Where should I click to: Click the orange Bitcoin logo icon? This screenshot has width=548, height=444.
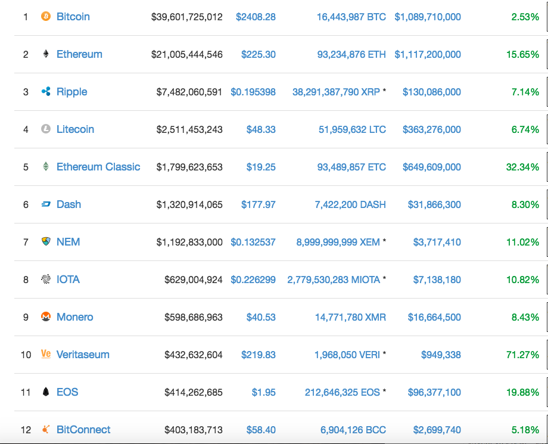(46, 17)
